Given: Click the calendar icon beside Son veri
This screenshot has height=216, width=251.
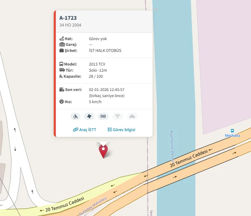Looking at the screenshot, I should pos(62,89).
